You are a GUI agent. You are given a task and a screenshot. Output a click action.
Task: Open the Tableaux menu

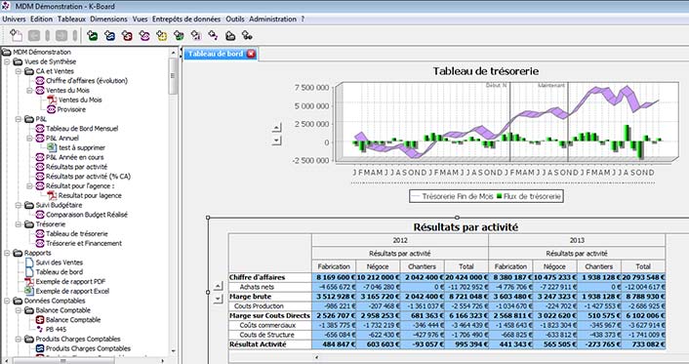coord(71,19)
